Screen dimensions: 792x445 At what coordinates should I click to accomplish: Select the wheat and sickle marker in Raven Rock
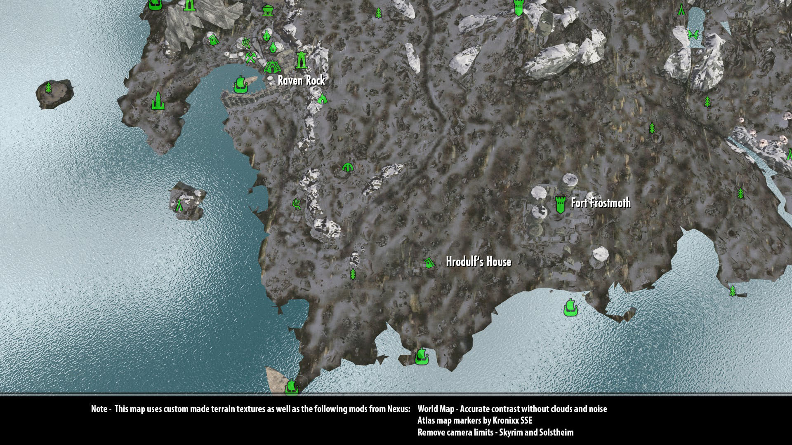(246, 42)
